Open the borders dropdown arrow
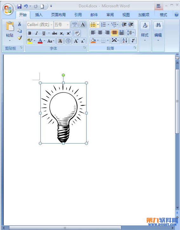Viewport: 180px width, 230px height. (108, 41)
